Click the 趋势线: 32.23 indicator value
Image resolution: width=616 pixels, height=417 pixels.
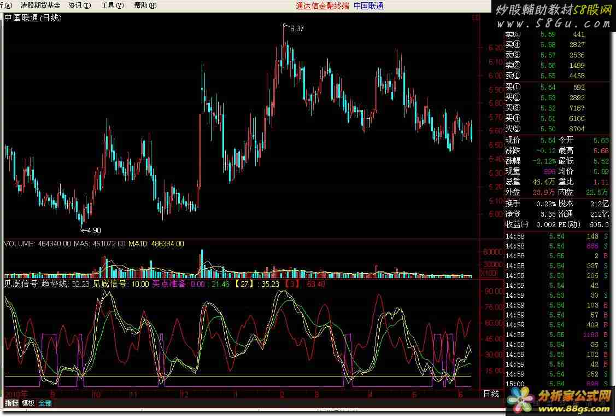click(65, 284)
